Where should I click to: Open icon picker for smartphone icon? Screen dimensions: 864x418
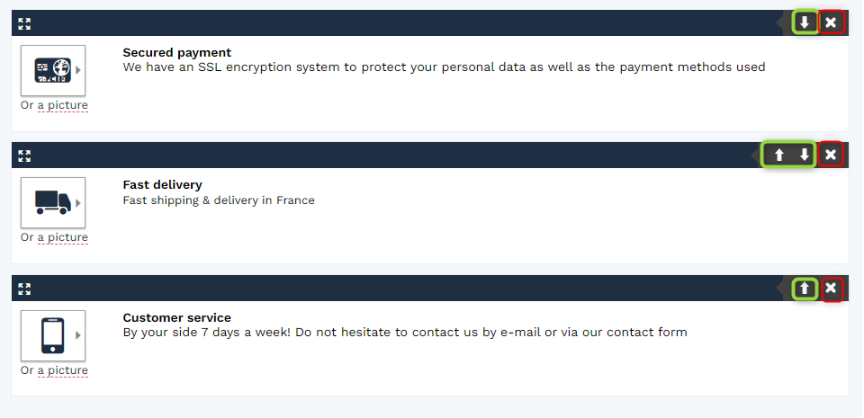(x=53, y=335)
